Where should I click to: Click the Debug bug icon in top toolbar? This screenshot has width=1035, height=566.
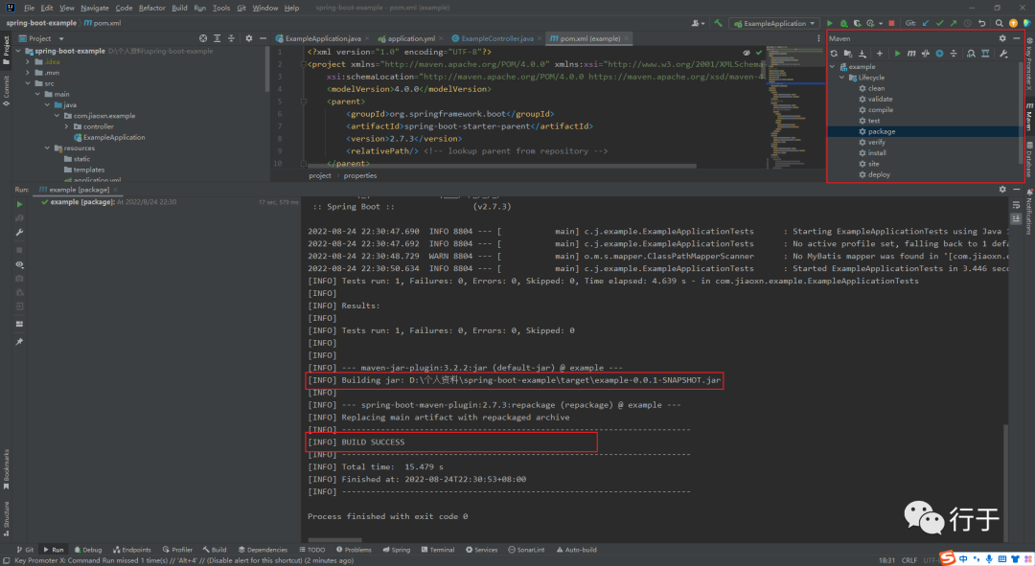coord(843,22)
